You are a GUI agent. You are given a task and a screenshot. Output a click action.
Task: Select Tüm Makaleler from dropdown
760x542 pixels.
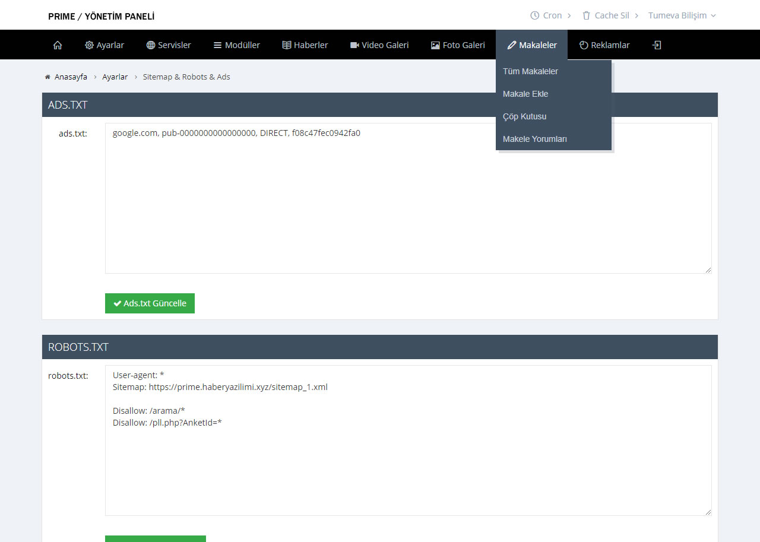553,71
